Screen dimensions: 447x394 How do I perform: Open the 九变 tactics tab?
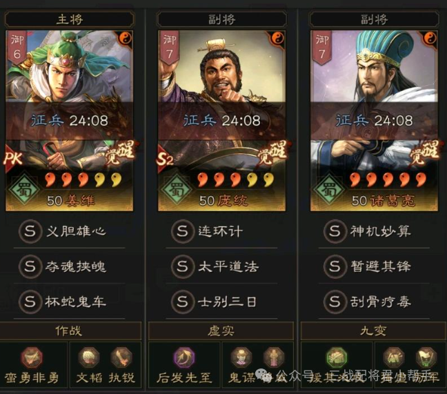point(373,331)
